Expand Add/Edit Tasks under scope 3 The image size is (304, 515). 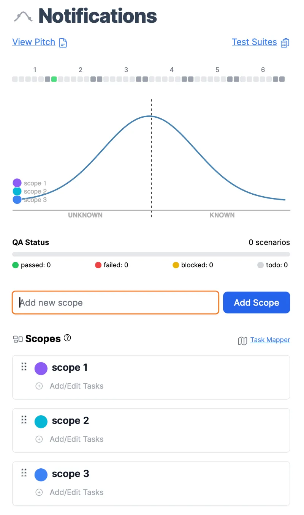[x=77, y=492]
